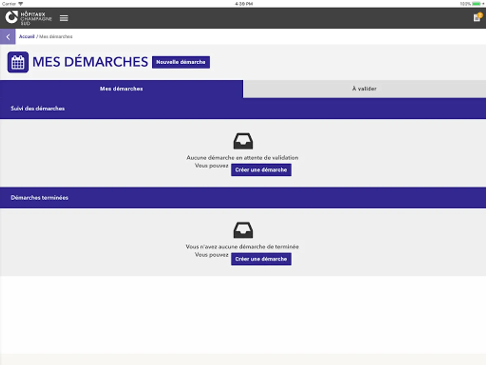
Task: Click the inbox icon under Démarches terminées
Action: [243, 230]
